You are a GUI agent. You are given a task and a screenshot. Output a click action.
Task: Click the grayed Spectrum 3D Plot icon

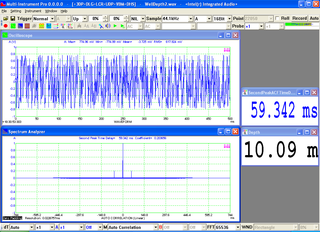click(34, 26)
